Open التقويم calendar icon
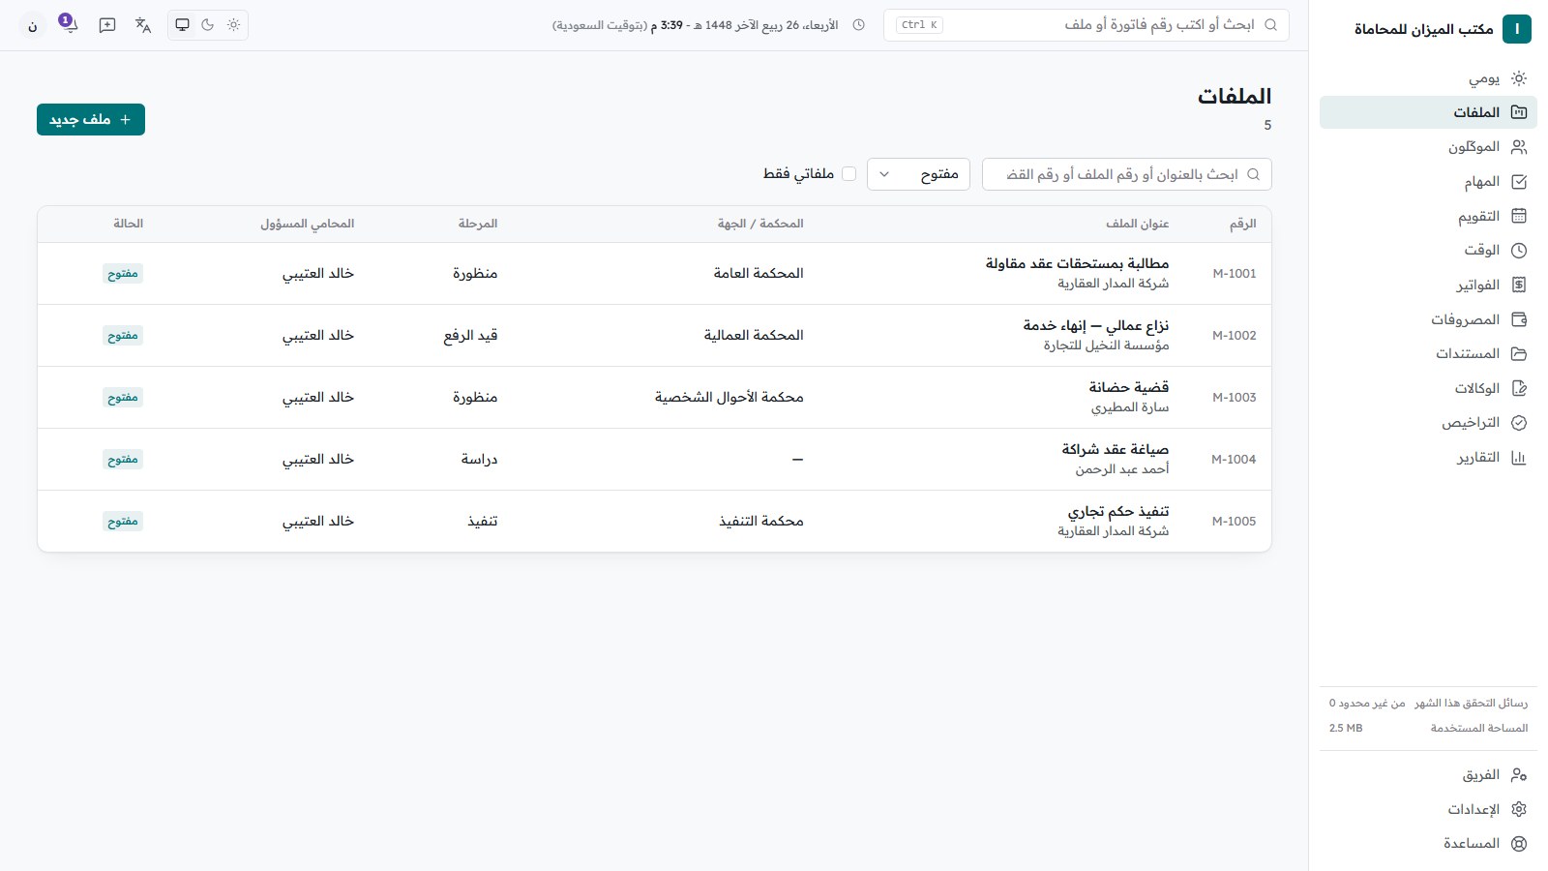Screen dimensions: 1548x871 coord(1519,216)
